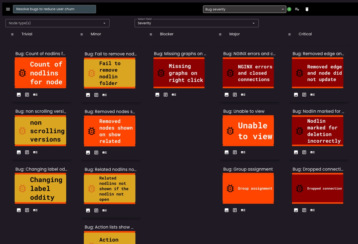Delete the board with the trash icon
Image resolution: width=358 pixels, height=244 pixels.
(x=307, y=9)
